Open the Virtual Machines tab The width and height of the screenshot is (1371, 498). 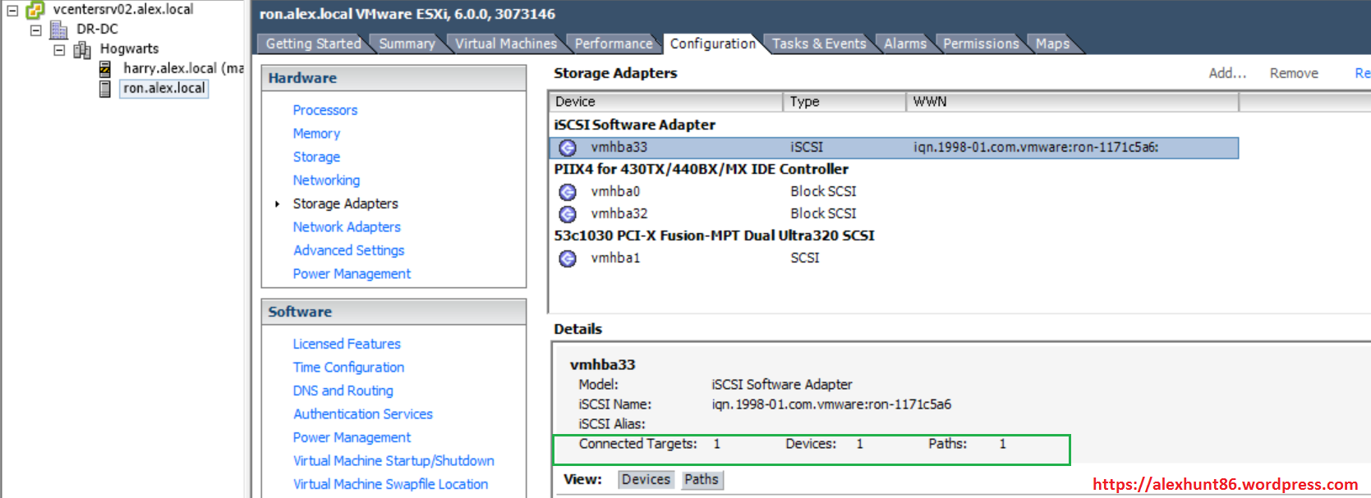coord(506,43)
